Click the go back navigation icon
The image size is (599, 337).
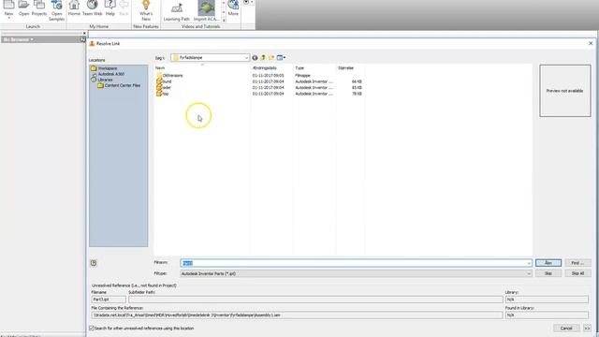(255, 58)
